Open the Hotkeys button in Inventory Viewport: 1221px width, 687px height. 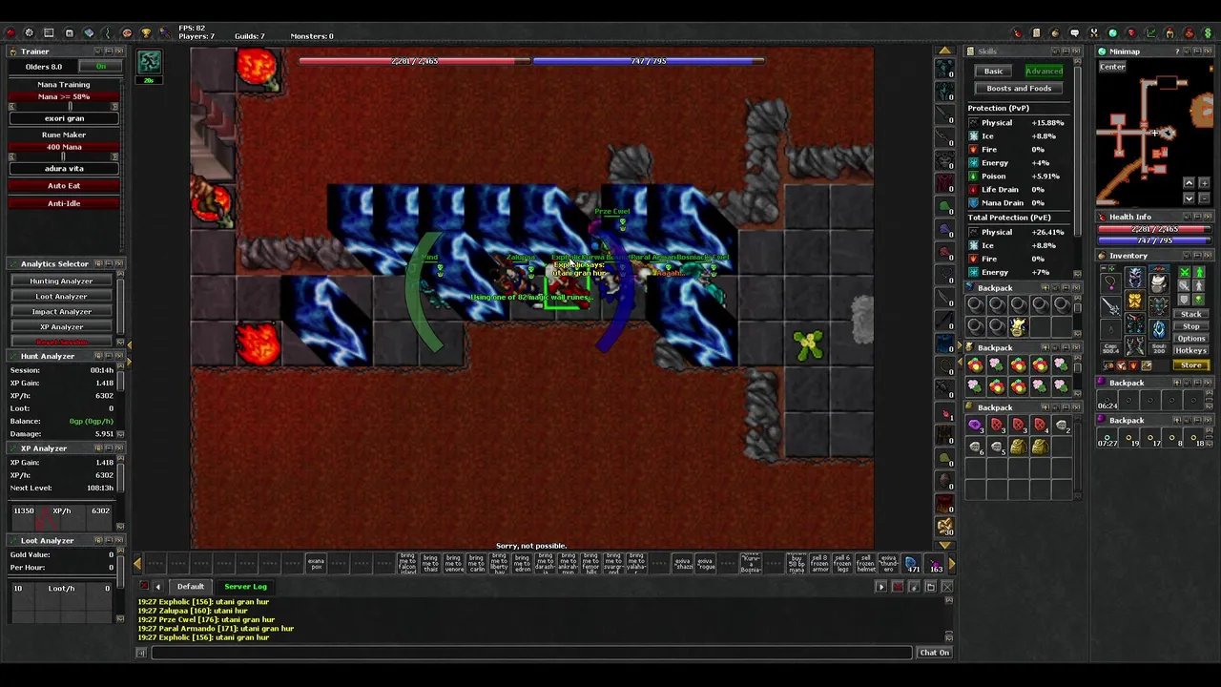pyautogui.click(x=1190, y=350)
